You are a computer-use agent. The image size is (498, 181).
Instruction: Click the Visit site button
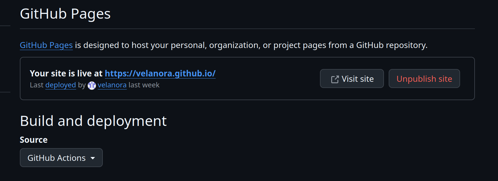click(352, 79)
